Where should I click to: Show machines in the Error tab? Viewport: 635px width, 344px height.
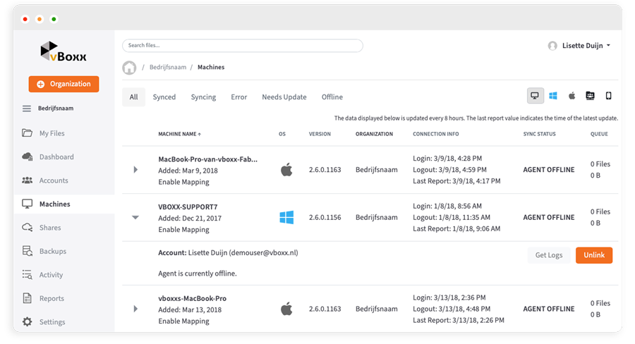239,97
